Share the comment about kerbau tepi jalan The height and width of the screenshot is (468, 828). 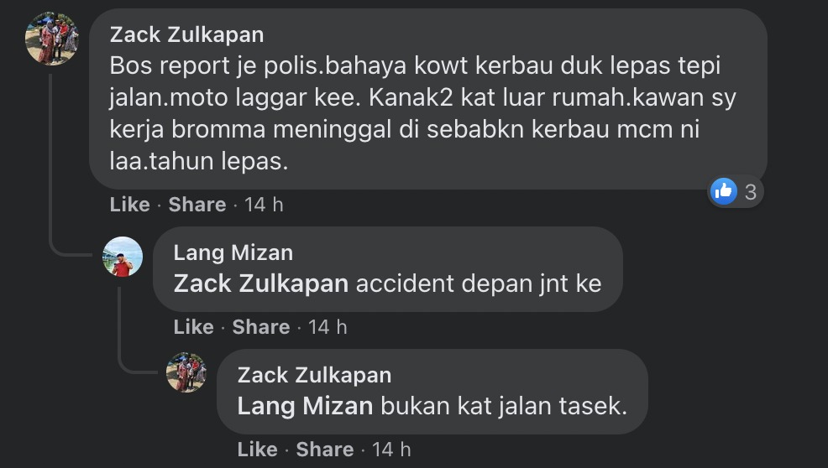click(x=197, y=204)
